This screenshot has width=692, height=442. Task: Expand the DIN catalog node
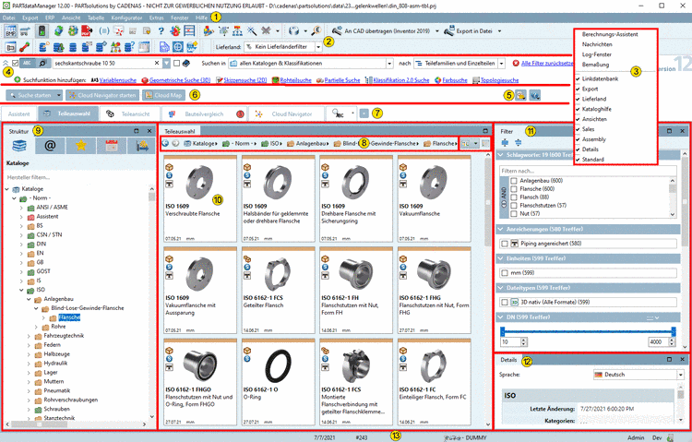point(21,244)
